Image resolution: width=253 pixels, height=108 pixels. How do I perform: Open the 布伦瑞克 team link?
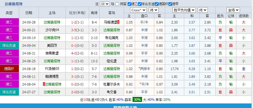(x=112, y=38)
